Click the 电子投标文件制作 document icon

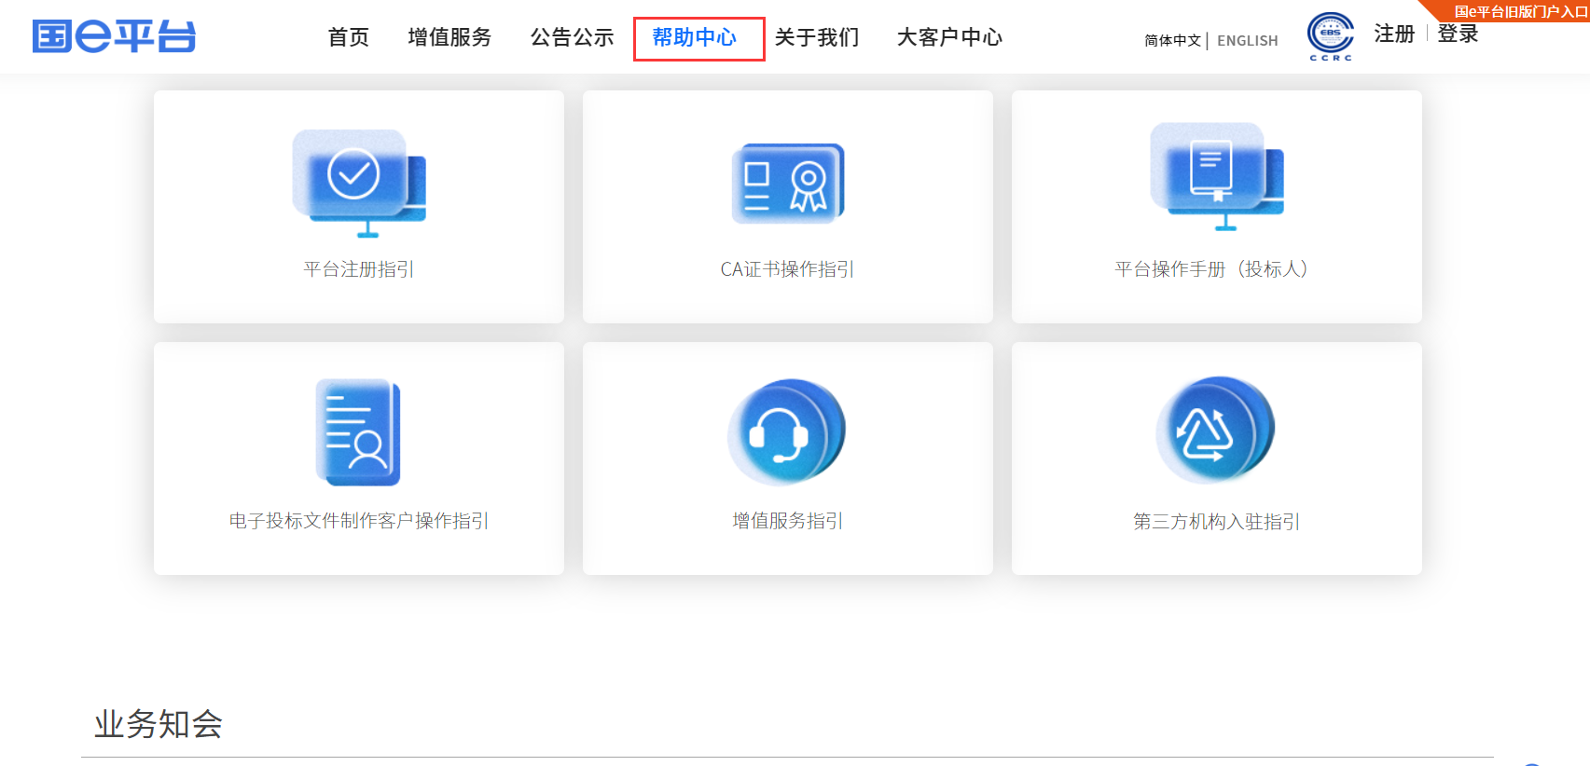pyautogui.click(x=358, y=432)
